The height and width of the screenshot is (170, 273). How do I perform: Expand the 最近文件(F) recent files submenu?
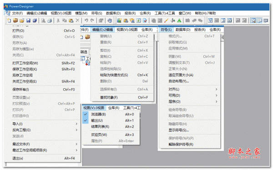tap(45, 144)
